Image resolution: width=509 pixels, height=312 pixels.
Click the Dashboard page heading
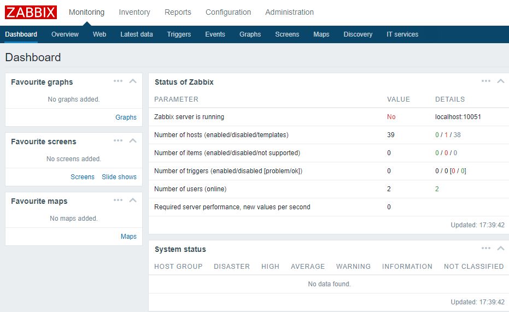tap(33, 57)
